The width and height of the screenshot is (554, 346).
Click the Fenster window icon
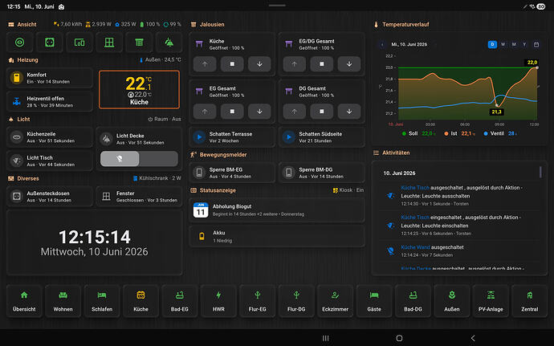[x=106, y=196]
